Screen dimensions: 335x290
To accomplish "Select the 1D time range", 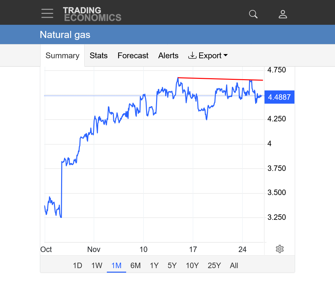I will point(78,266).
